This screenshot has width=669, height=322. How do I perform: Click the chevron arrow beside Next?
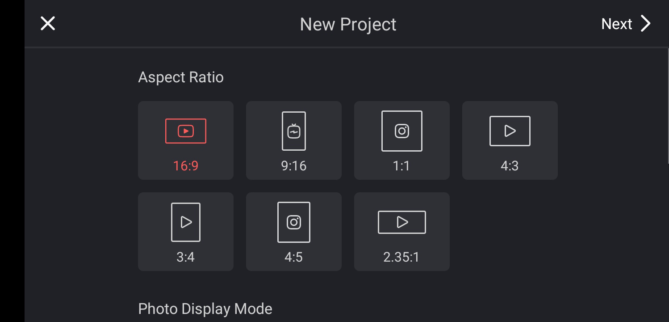click(646, 24)
